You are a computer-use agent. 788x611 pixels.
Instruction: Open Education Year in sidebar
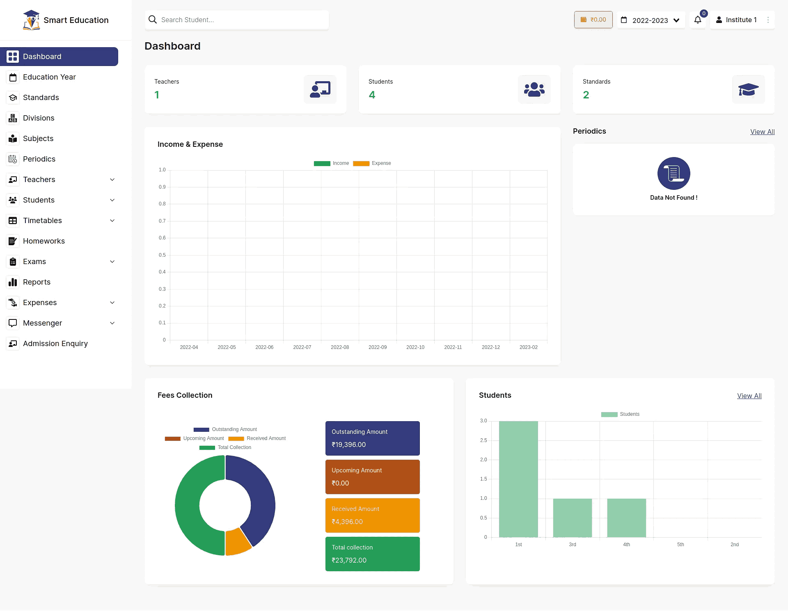[49, 77]
